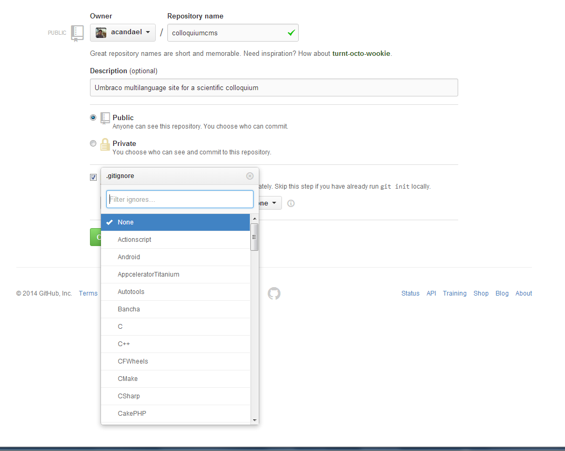The image size is (565, 451).
Task: Click the green Create repository button
Action: (96, 237)
